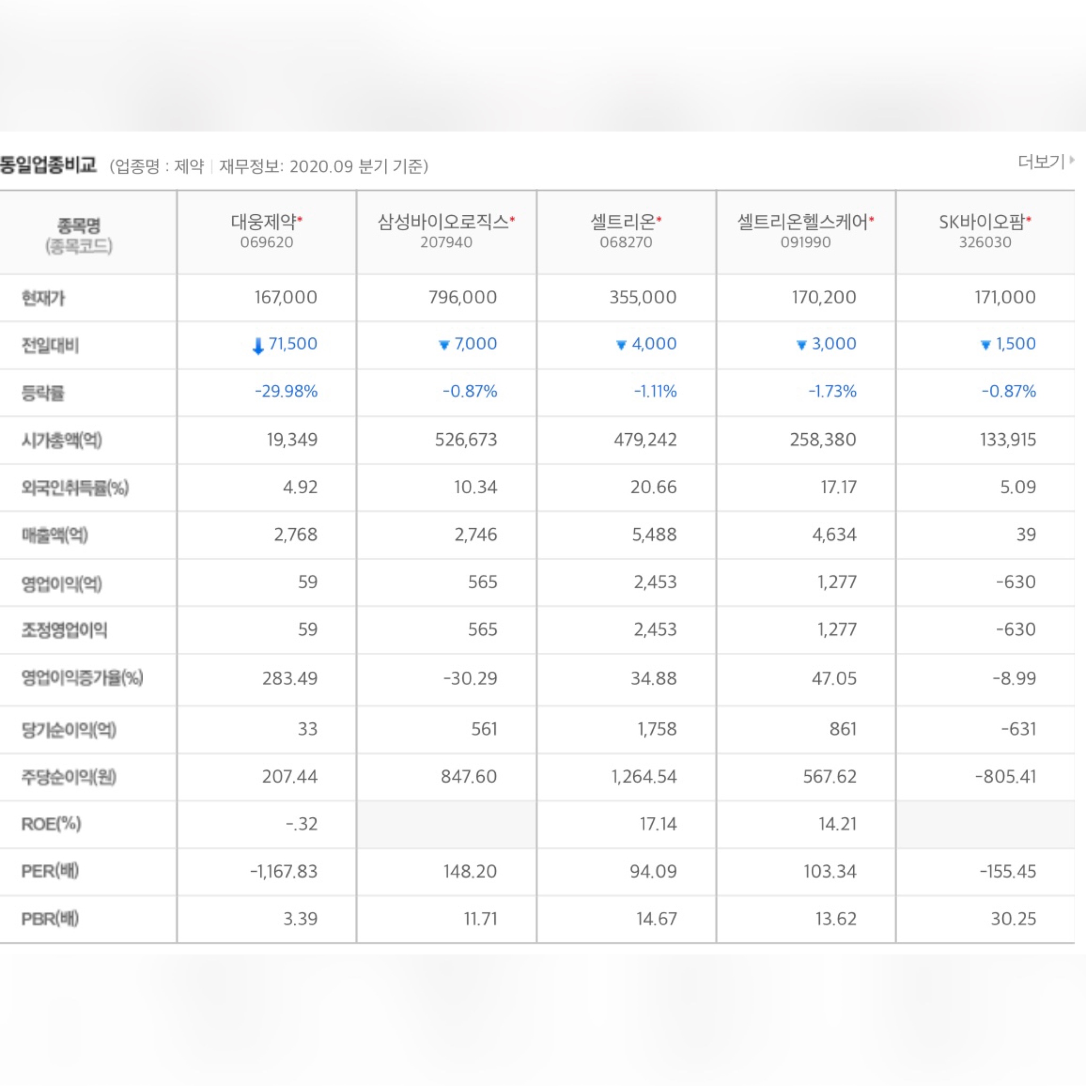Click EPS value 1,264.54

point(644,776)
